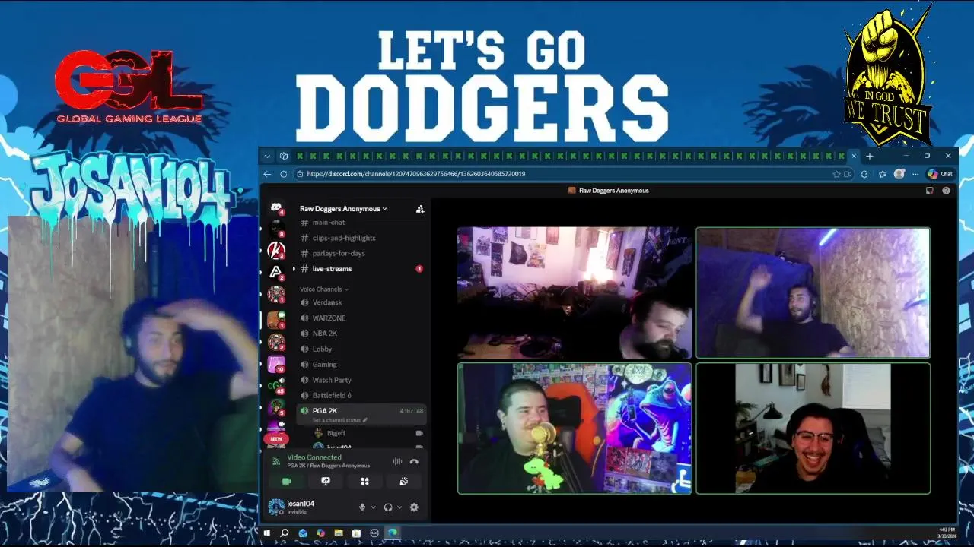Select top-right webcam tile with waving man
Image resolution: width=974 pixels, height=547 pixels.
point(813,292)
